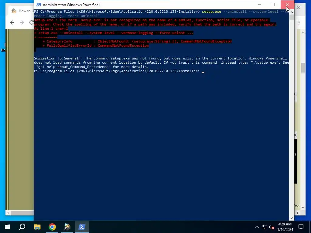Click Chrome horizontal scrollbar left arrow

coord(8,213)
